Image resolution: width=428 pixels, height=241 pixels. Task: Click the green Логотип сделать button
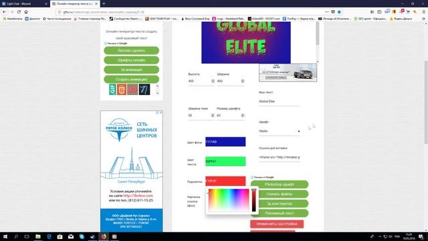[131, 51]
